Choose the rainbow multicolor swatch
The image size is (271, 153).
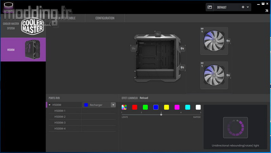(124, 107)
